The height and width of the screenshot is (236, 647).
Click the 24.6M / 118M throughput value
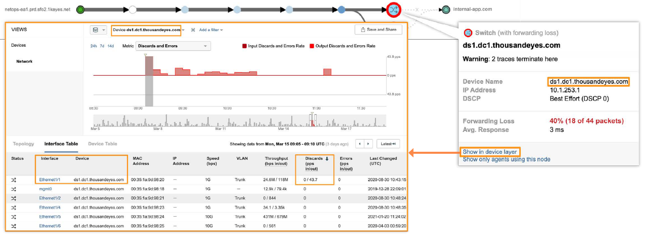point(276,180)
